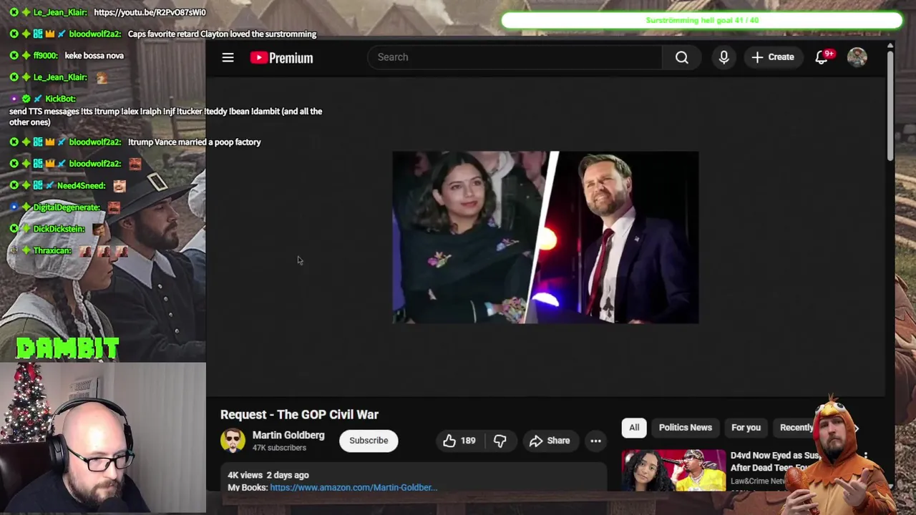Click the scrollbar up arrow

(x=890, y=46)
